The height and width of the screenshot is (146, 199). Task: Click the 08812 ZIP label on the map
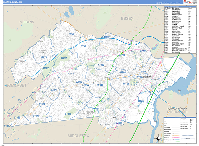pos(7,126)
